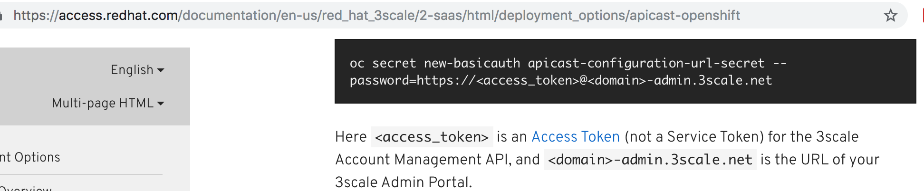Click the '(not a Service Token)' text
Screen dimensions: 924x191
pos(694,137)
